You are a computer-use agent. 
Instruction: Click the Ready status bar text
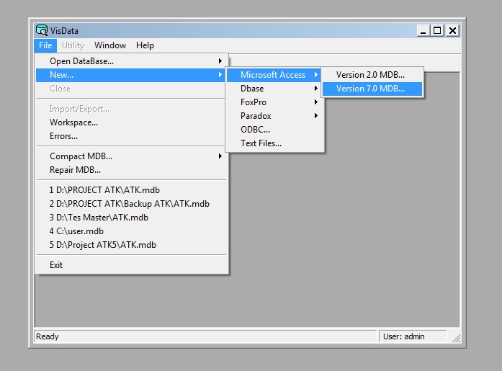coord(48,336)
